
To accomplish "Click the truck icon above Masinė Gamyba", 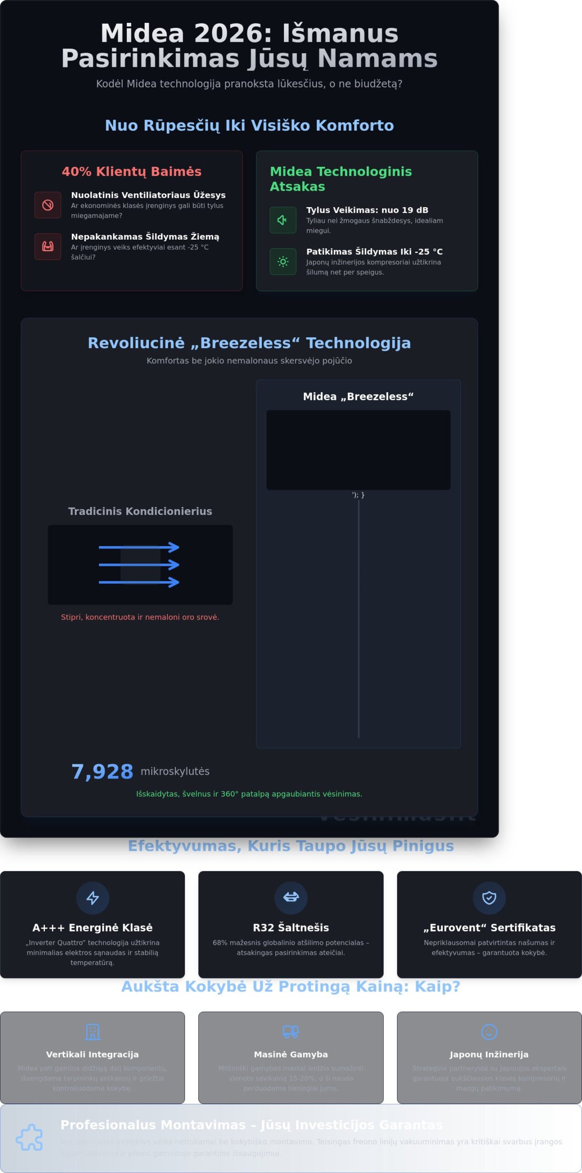I will pyautogui.click(x=291, y=1032).
